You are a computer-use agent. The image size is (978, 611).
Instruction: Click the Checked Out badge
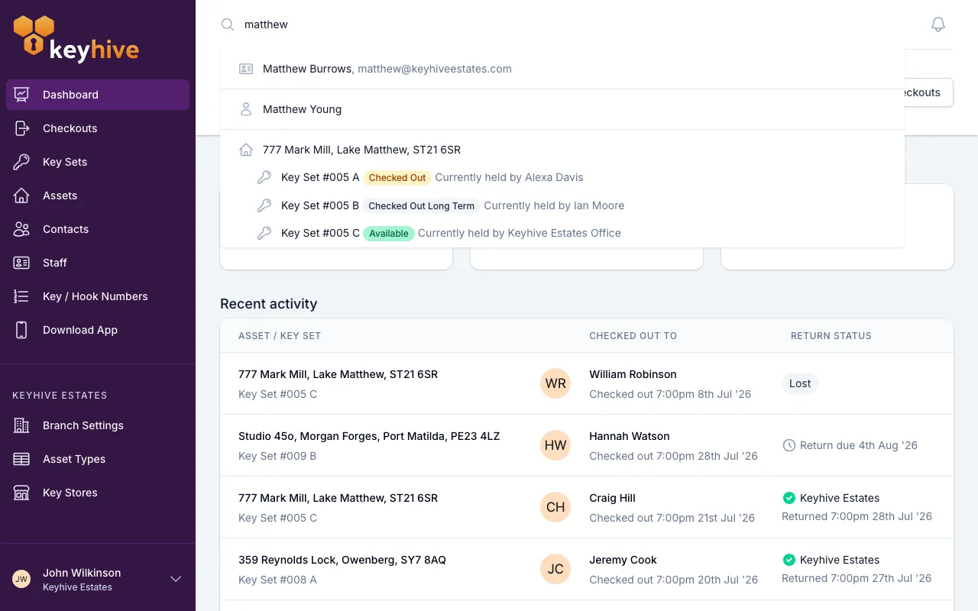[397, 178]
